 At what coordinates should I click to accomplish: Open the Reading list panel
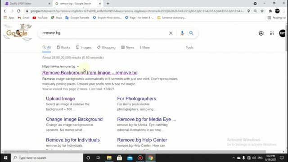276,18
